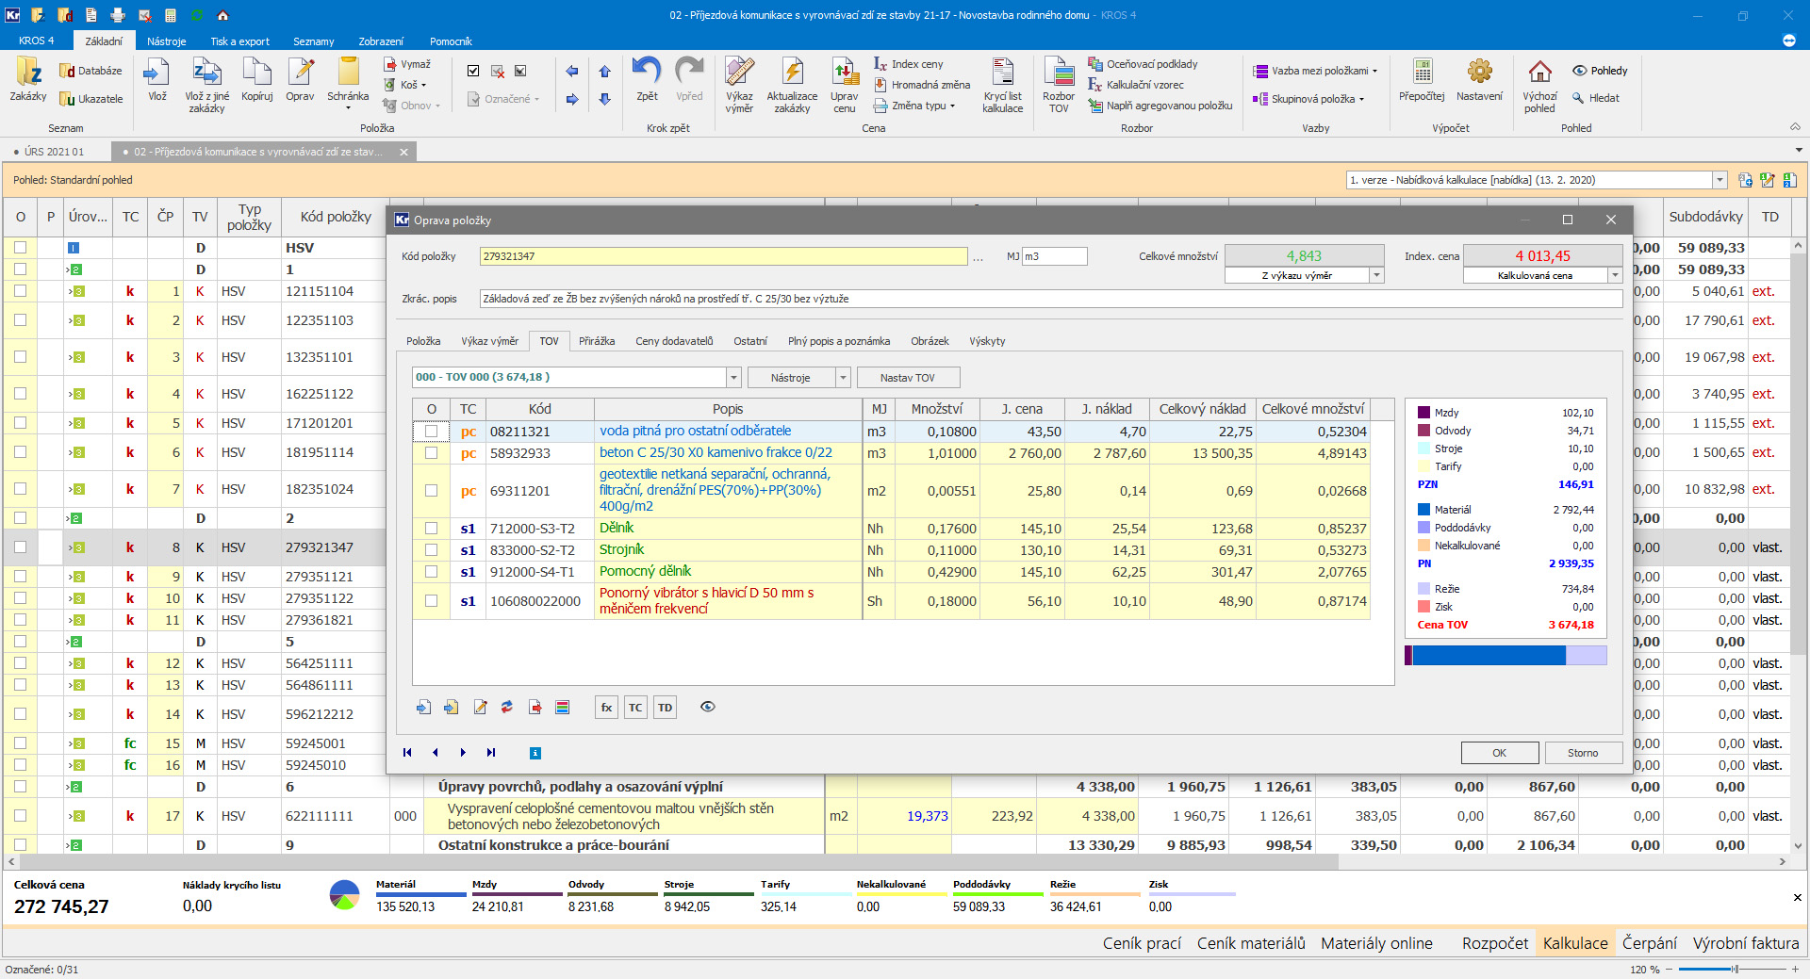Expand the TOV 000 dropdown list
This screenshot has height=979, width=1810.
pos(733,378)
